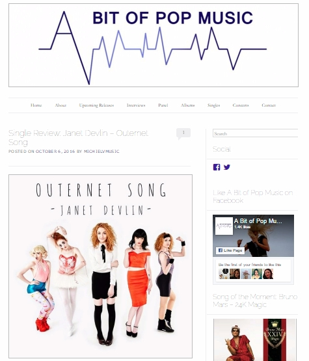This screenshot has width=309, height=361.
Task: Open the Twitter bird icon
Action: tap(227, 167)
